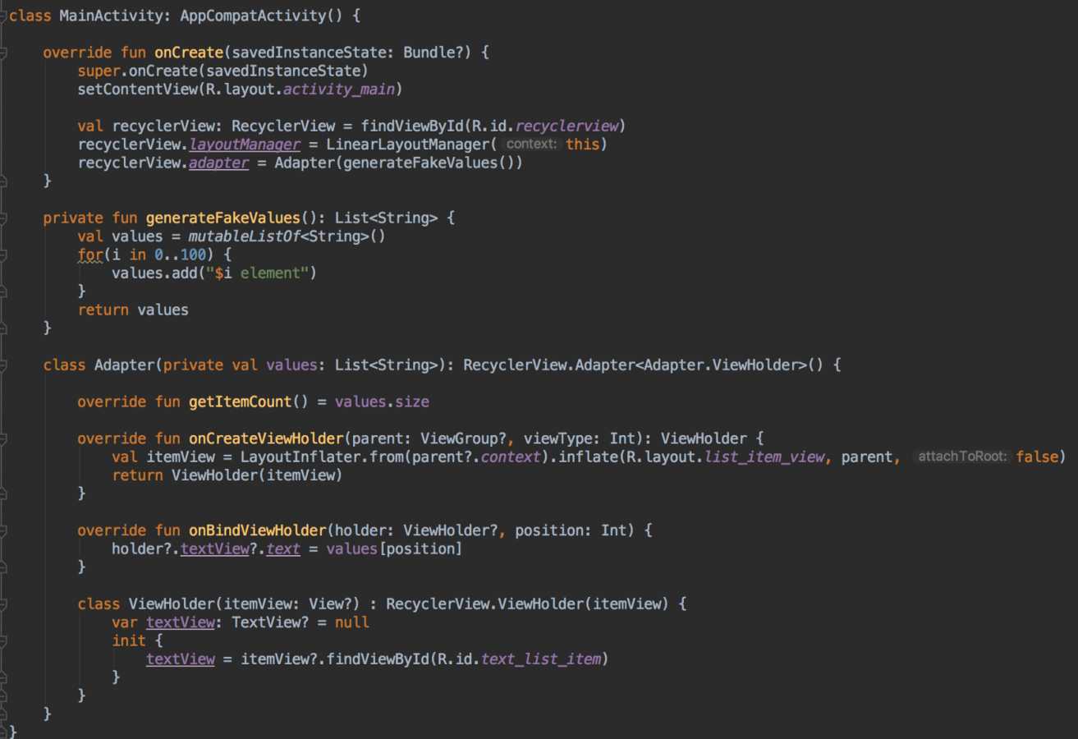The height and width of the screenshot is (739, 1078).
Task: Click the underlined textView reference in onBindViewHolder
Action: (215, 549)
